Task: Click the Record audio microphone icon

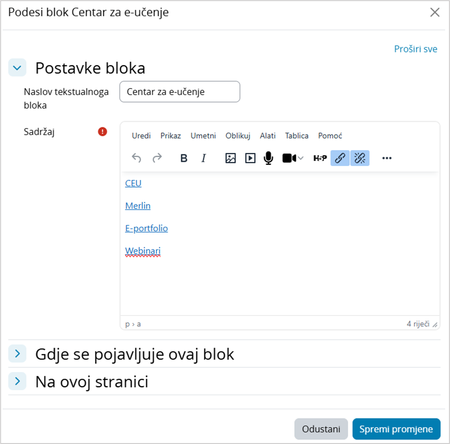Action: pyautogui.click(x=268, y=158)
